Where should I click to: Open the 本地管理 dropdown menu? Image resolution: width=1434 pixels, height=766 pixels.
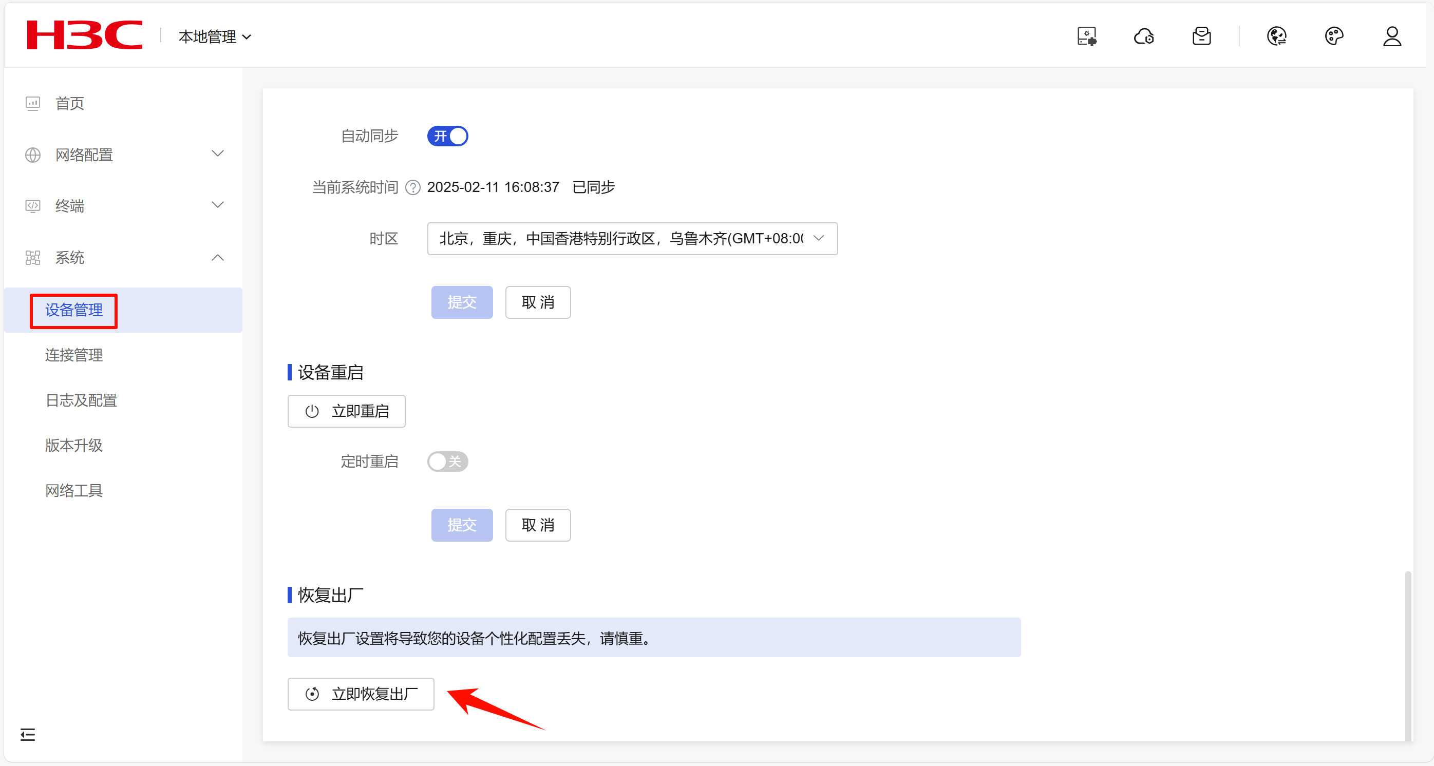[215, 37]
